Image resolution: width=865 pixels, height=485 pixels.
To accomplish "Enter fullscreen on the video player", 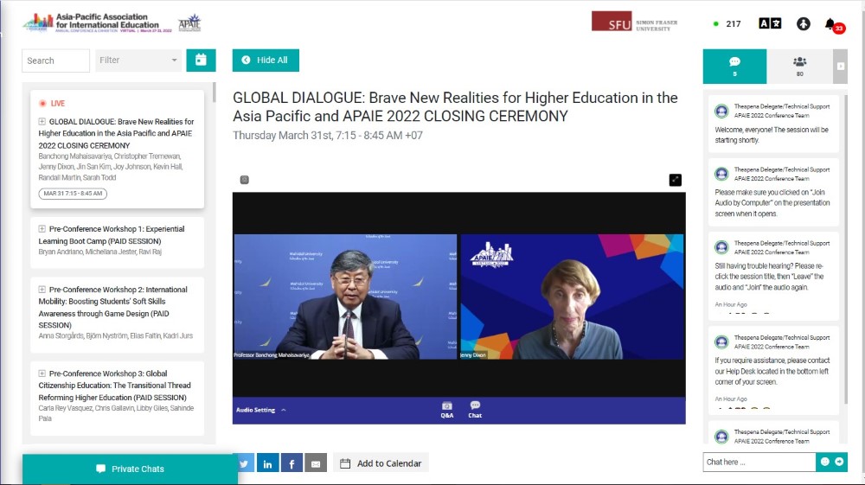I will pos(675,180).
